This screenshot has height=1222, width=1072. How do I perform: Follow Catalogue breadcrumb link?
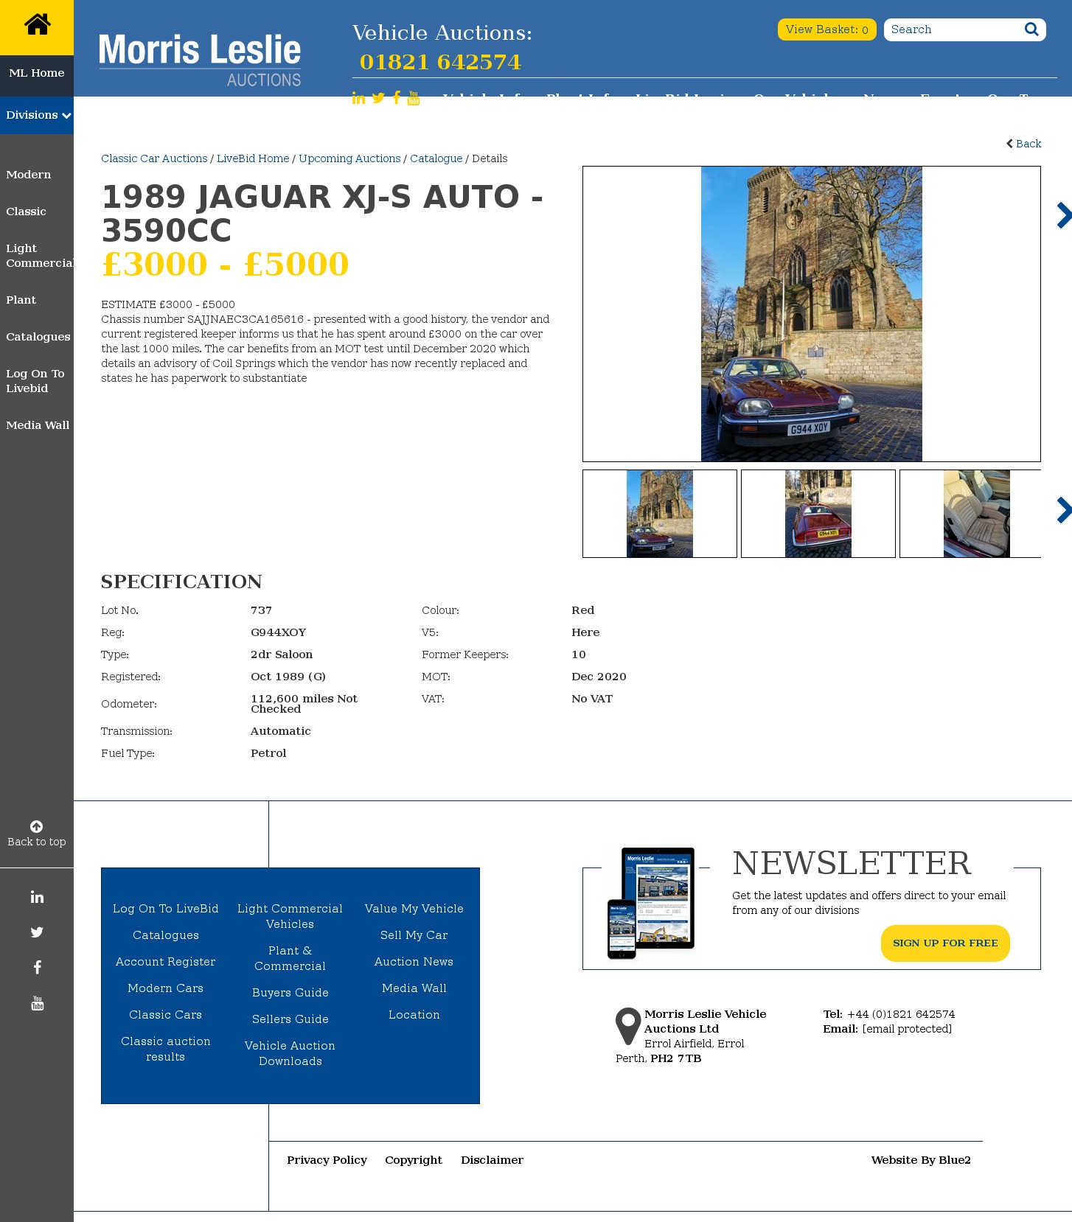(436, 158)
